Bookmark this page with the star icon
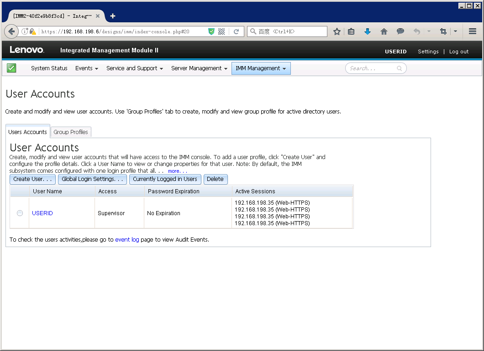Screen dimensions: 484x351 click(337, 31)
